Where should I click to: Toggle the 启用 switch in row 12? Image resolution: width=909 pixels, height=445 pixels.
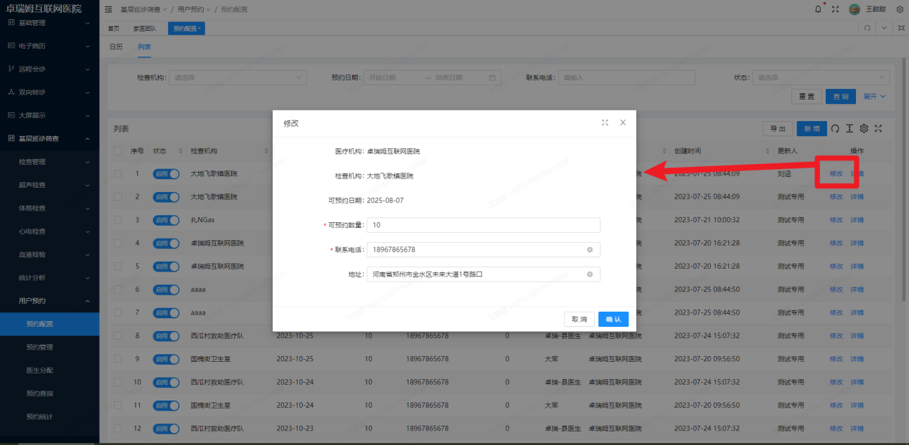coord(166,428)
